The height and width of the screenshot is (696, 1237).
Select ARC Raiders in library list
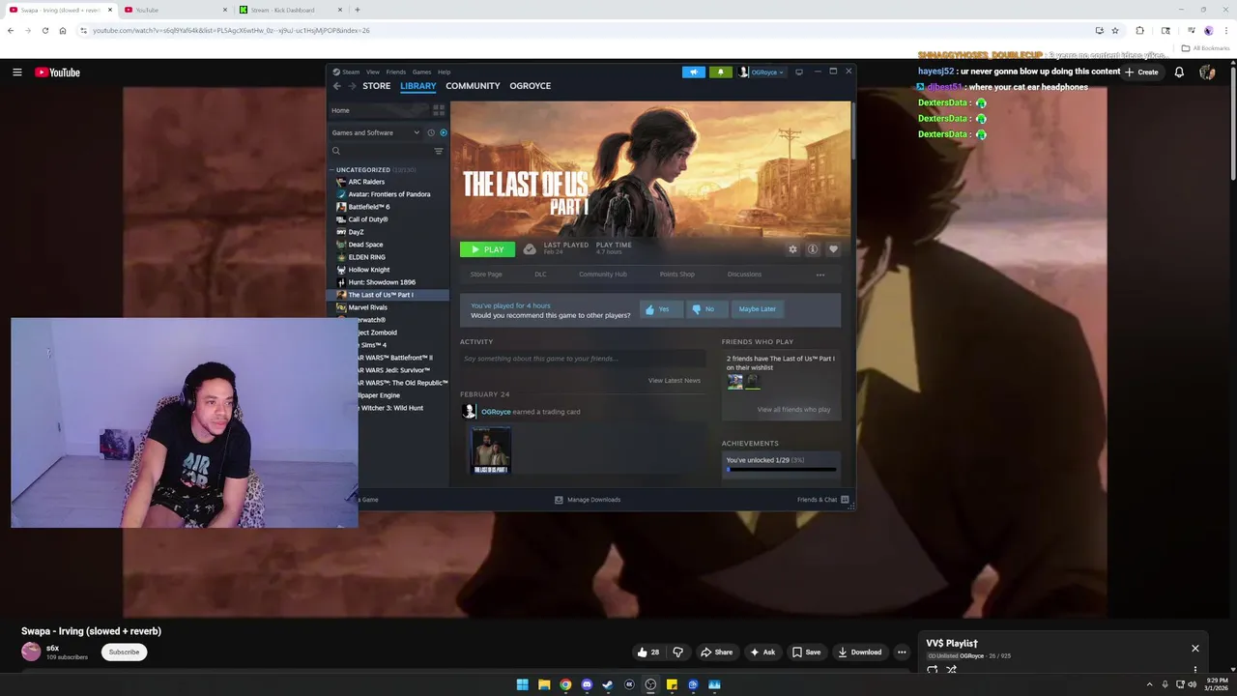tap(366, 182)
